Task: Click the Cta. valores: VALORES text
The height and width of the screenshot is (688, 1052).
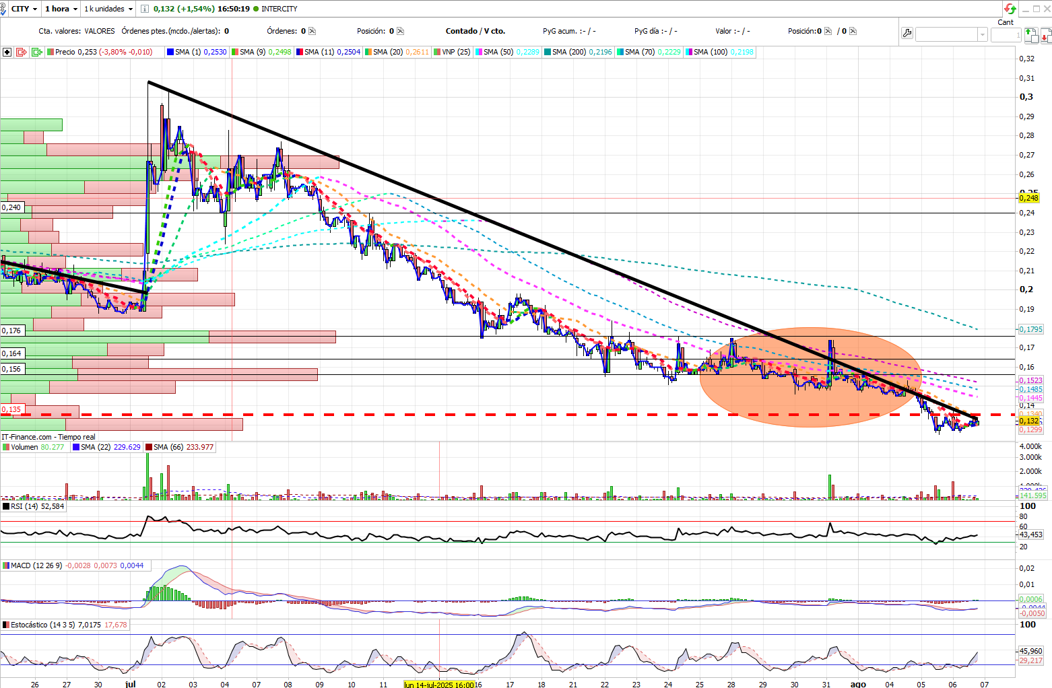Action: click(x=77, y=31)
